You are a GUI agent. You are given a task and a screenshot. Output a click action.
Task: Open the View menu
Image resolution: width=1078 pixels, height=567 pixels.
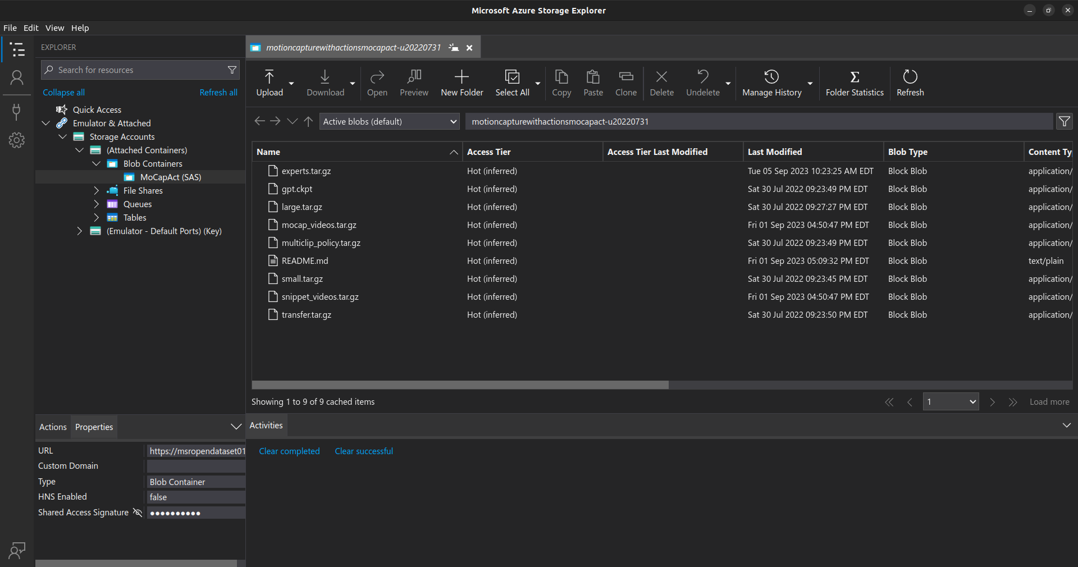click(x=55, y=28)
